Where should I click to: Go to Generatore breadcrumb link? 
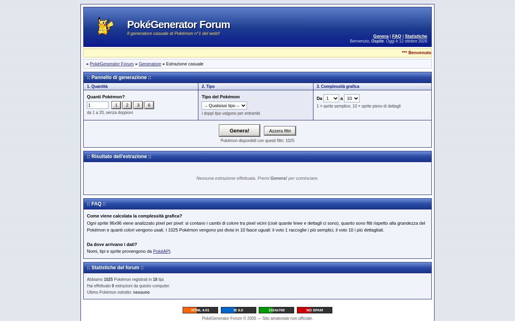point(150,64)
